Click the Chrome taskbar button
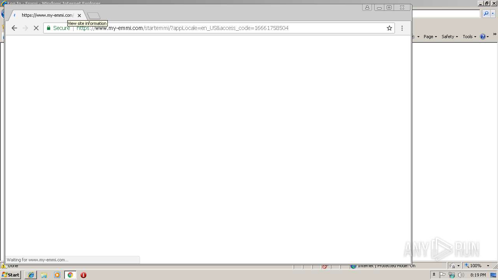498x280 pixels. 70,275
